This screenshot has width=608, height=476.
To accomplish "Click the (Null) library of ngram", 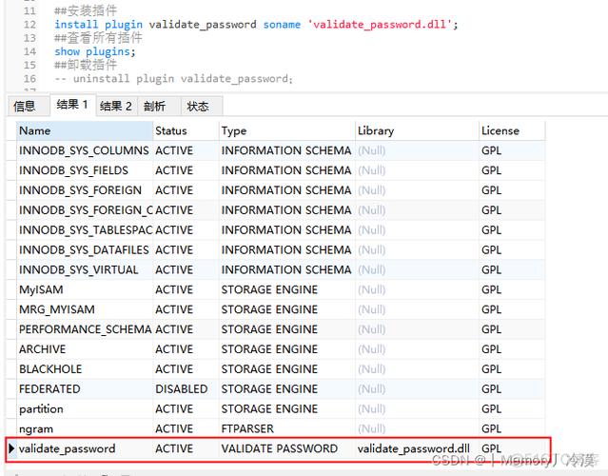I will 417,428.
